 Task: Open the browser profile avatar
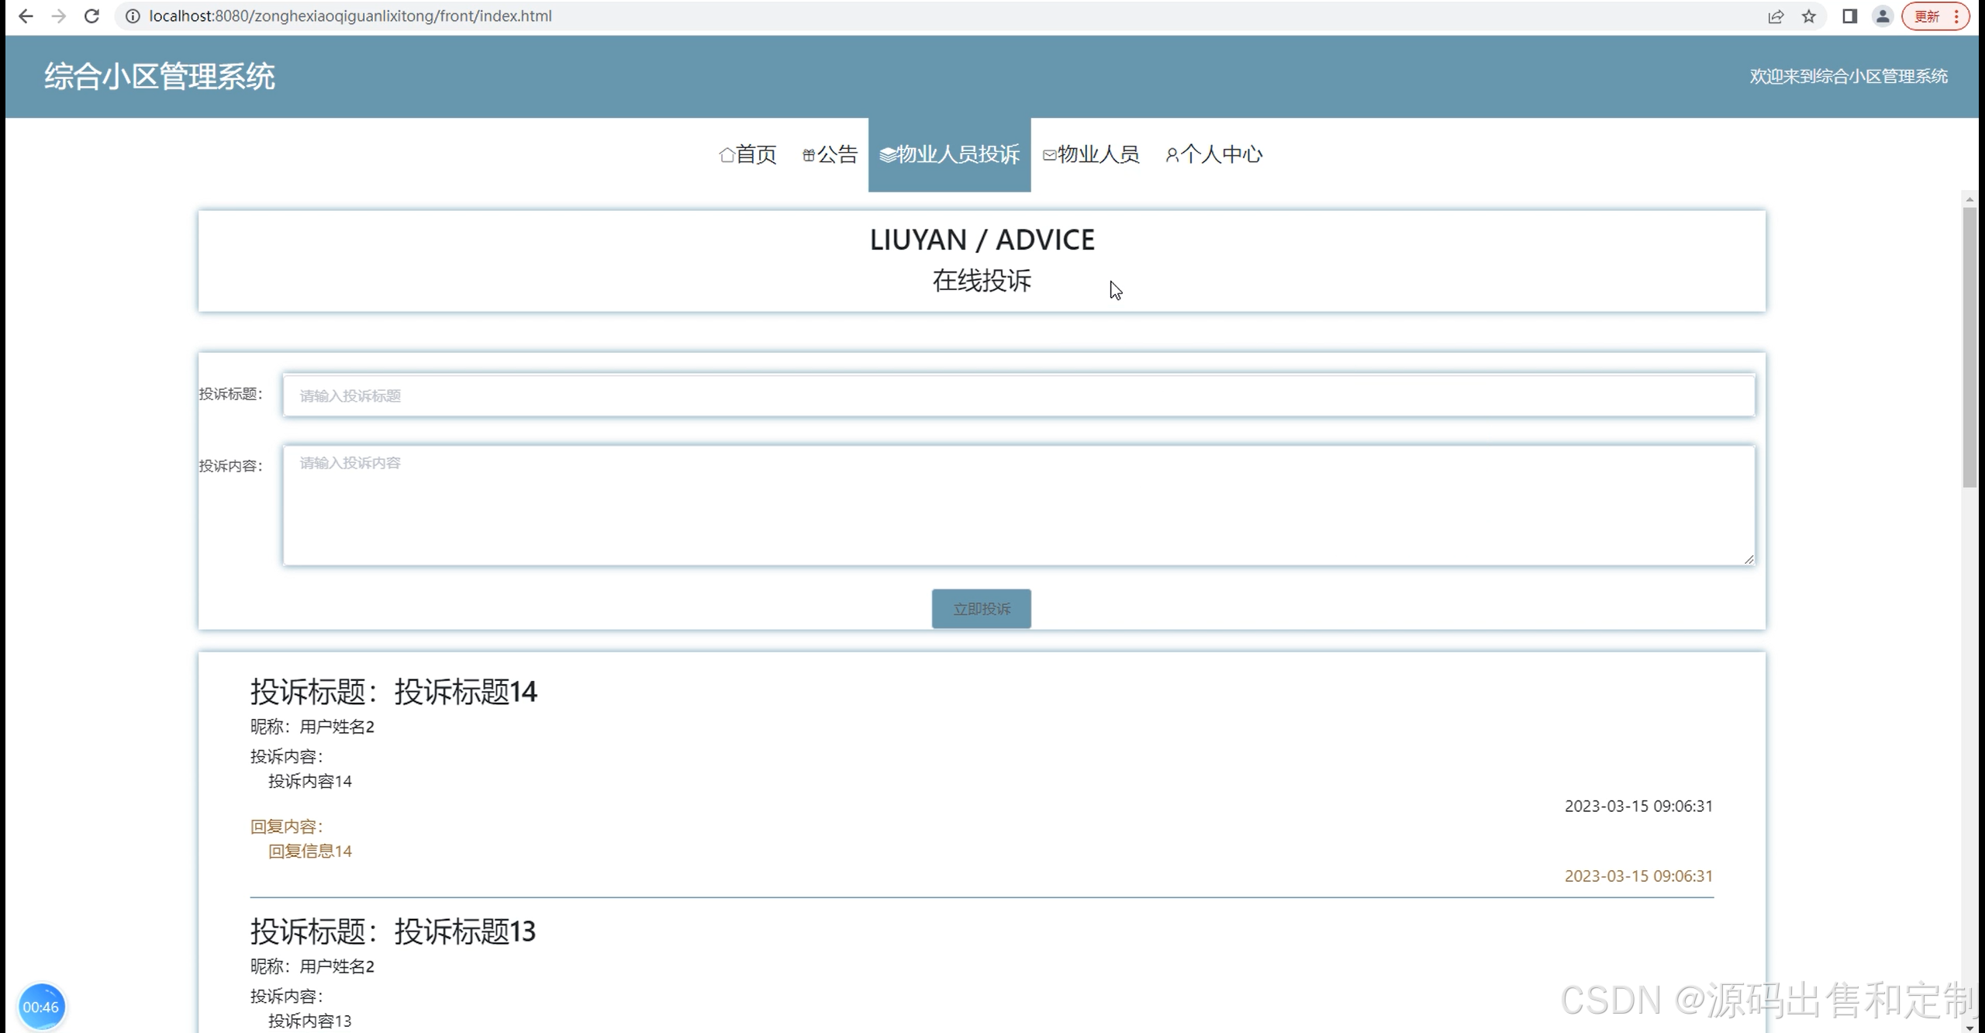pos(1882,16)
